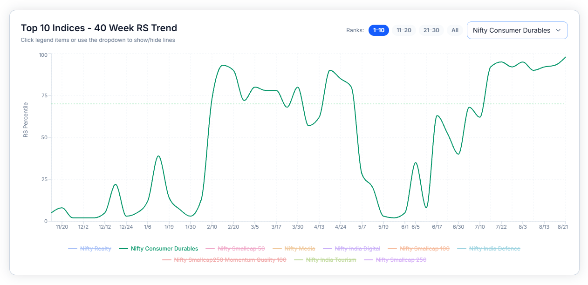
Task: Show the Nifty Smallcap 50 line
Action: (235, 249)
